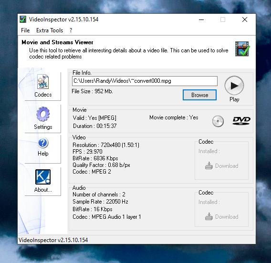The image size is (271, 263).
Task: Open the About KC icon
Action: 43,177
